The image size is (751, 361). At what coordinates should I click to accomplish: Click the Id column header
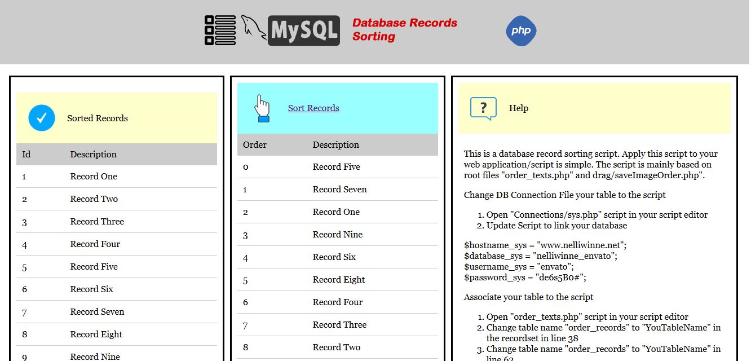pyautogui.click(x=26, y=155)
